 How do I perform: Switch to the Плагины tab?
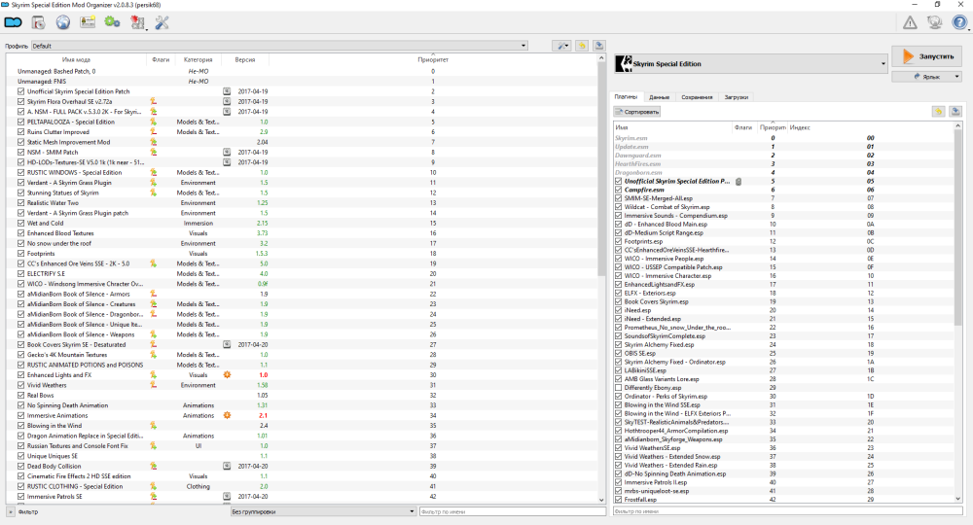(626, 97)
